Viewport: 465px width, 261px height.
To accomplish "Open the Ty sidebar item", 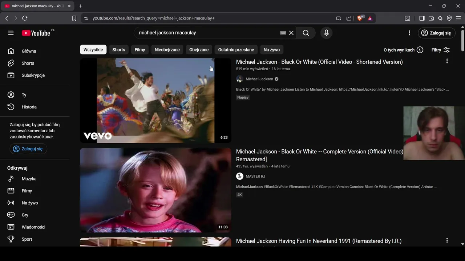I will coord(35,95).
